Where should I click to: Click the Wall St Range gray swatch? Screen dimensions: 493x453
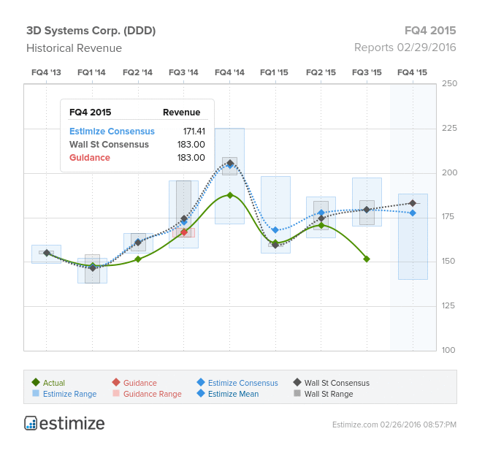(x=297, y=393)
